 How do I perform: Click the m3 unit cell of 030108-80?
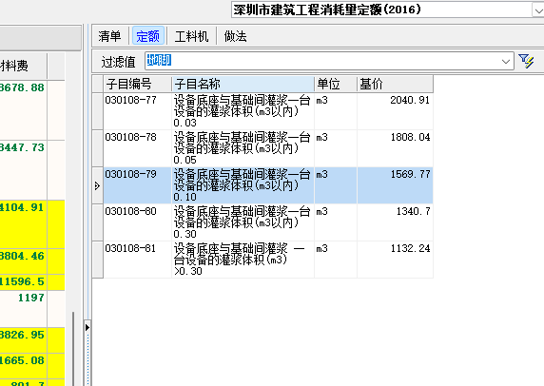tap(336, 222)
